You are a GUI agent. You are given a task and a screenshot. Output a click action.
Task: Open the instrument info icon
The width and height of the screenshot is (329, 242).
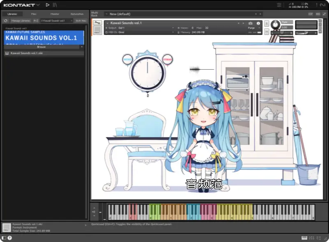(258, 23)
